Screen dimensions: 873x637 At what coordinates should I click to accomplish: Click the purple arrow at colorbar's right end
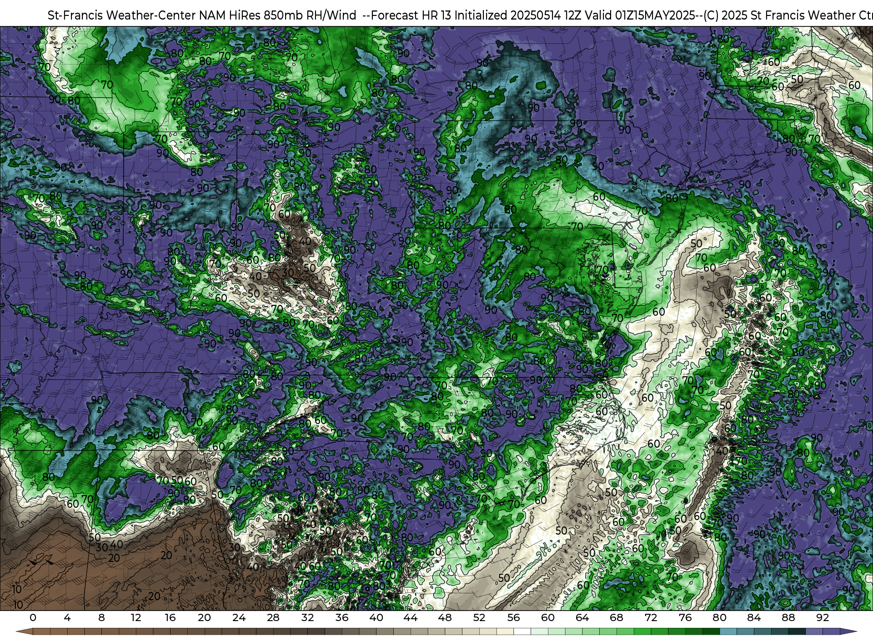[x=848, y=632]
